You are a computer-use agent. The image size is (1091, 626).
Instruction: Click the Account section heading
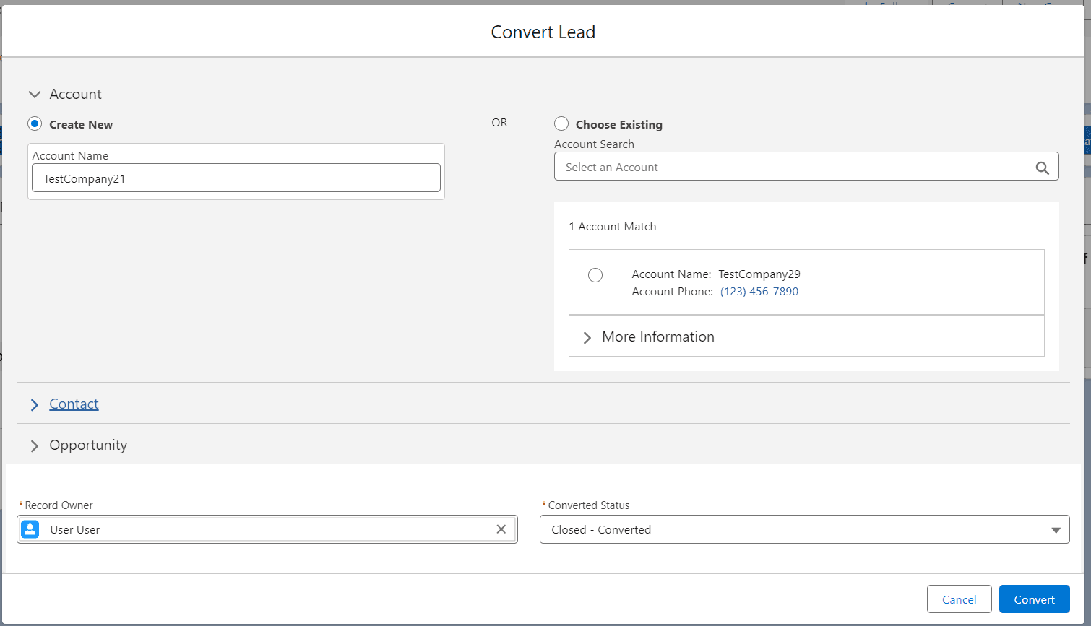click(x=75, y=94)
